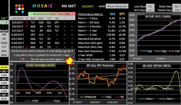Viewport: 181px width, 105px height.
Task: Click the red S marker on 5/3/2017 row
Action: pos(27,22)
